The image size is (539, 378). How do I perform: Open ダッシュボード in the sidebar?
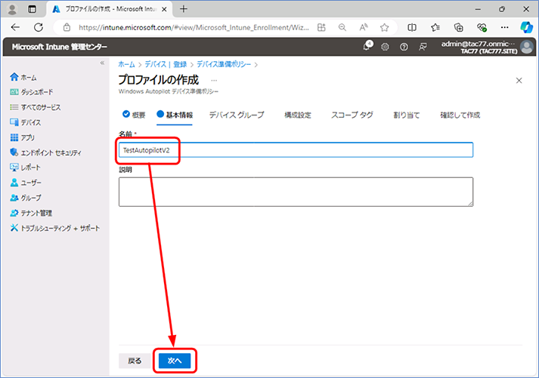coord(32,92)
